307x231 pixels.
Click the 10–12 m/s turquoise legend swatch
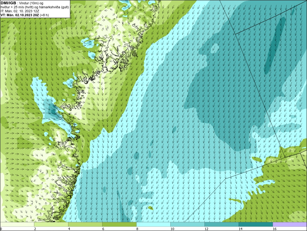(x=188, y=224)
